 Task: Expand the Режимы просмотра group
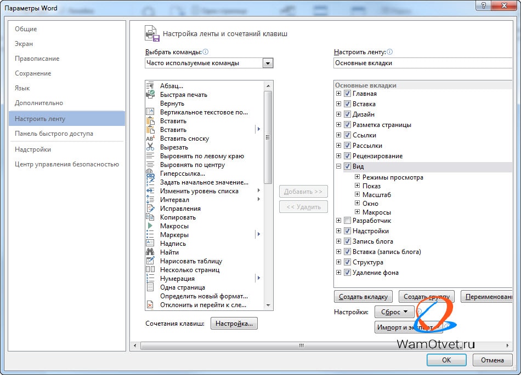357,177
